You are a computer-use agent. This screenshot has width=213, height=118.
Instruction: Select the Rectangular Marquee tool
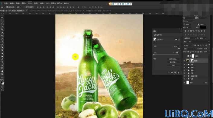[x=2, y=21]
